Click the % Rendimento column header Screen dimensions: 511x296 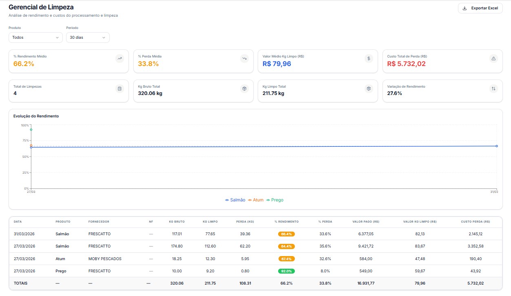[x=286, y=222]
